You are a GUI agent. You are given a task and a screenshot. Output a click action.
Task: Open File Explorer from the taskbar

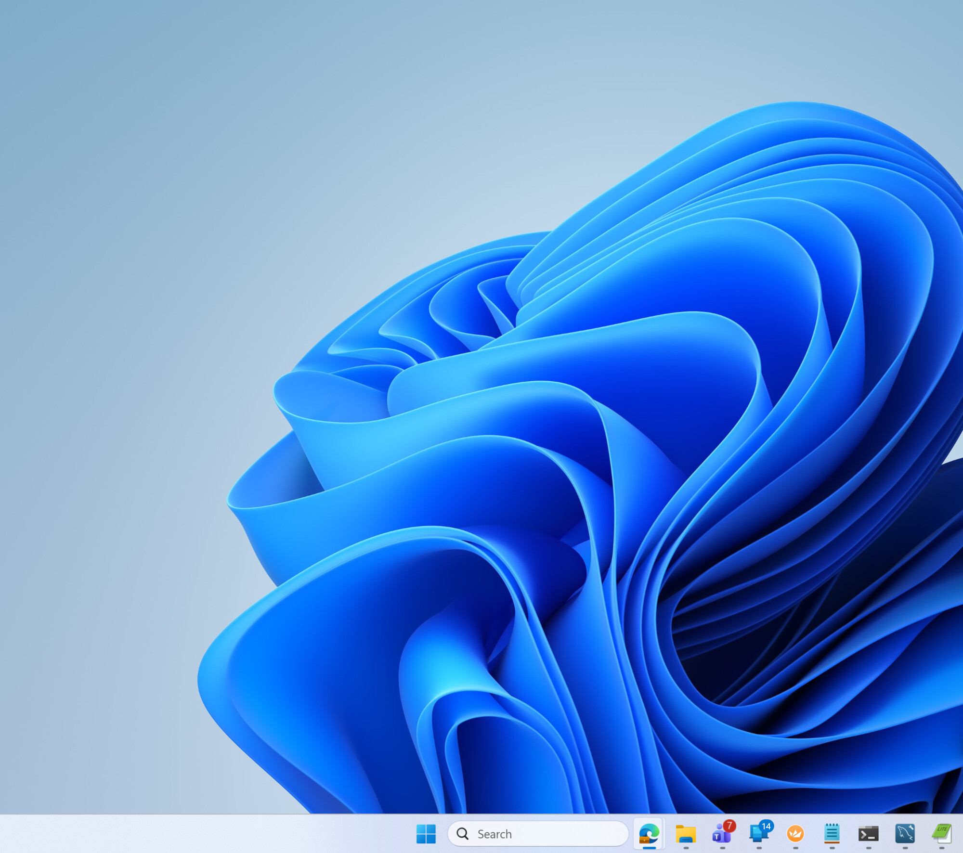[x=686, y=834]
